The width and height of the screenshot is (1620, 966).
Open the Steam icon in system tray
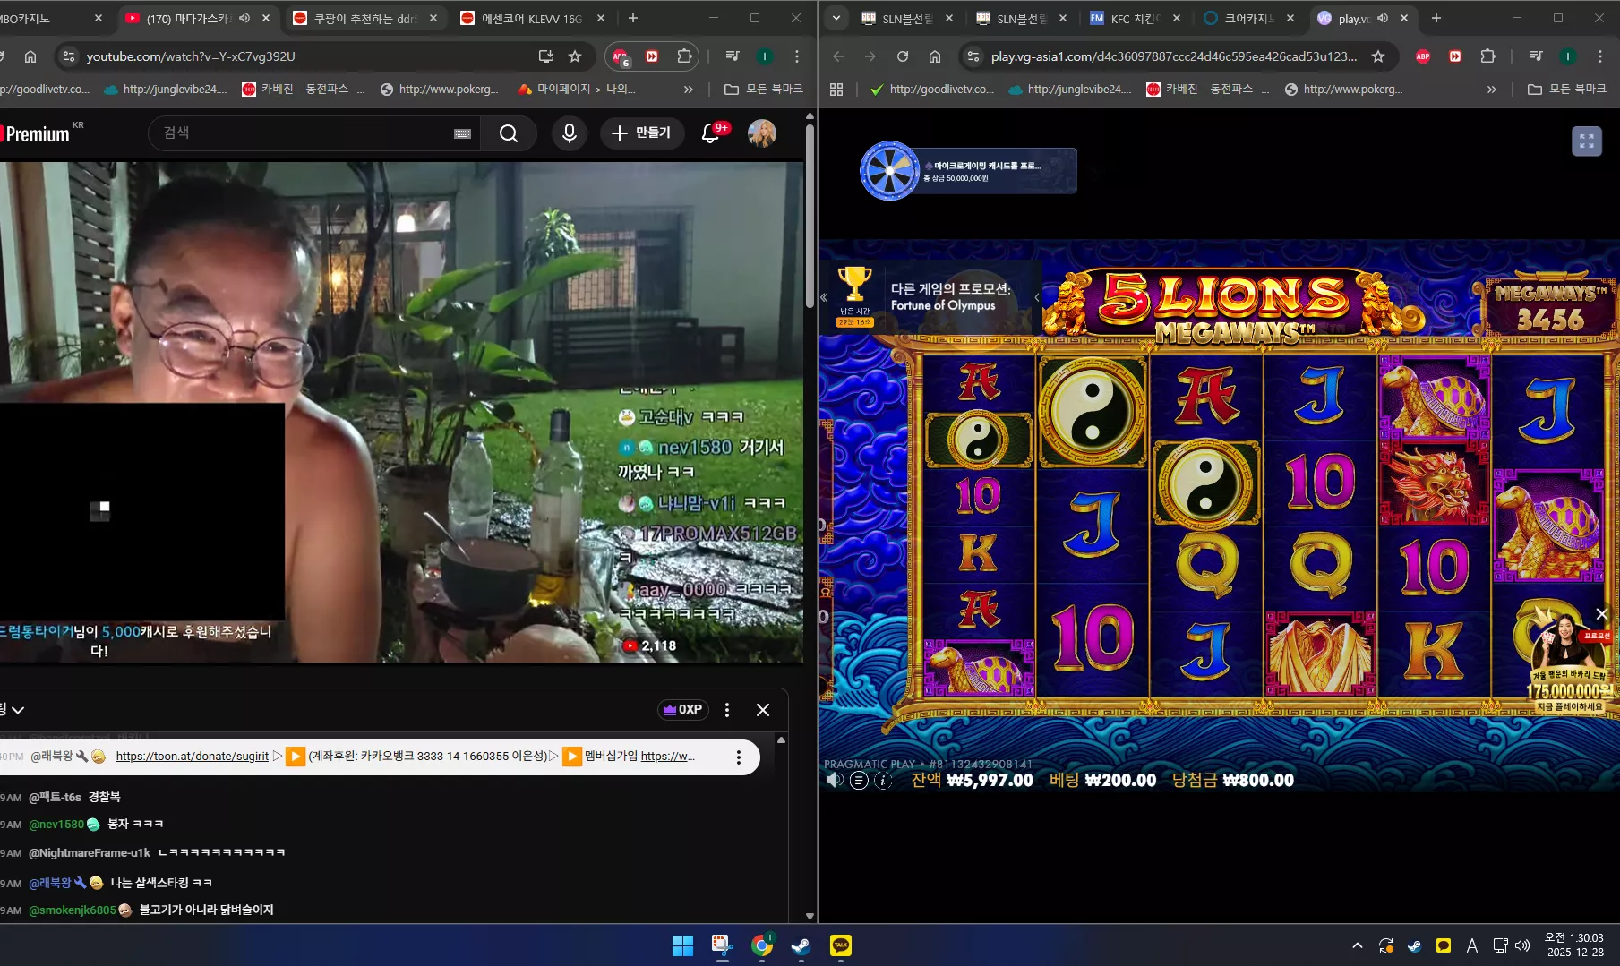pos(1414,945)
